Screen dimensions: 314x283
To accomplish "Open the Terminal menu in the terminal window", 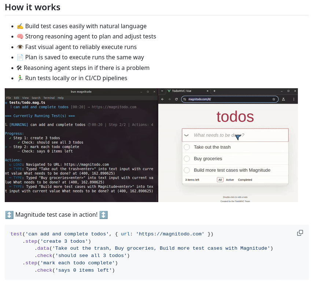I will click(x=49, y=98).
